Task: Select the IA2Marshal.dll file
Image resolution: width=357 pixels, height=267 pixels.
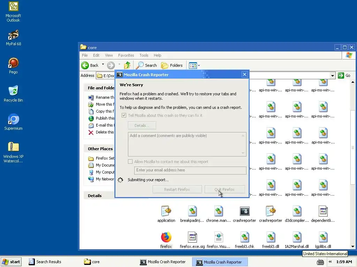Action: point(297,240)
